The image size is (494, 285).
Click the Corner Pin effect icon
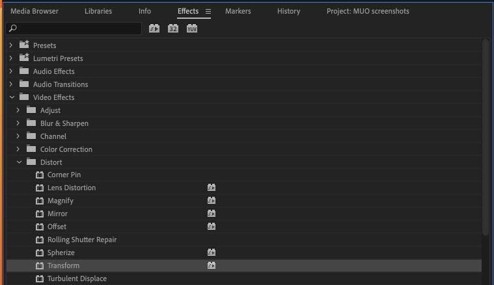[x=40, y=175]
